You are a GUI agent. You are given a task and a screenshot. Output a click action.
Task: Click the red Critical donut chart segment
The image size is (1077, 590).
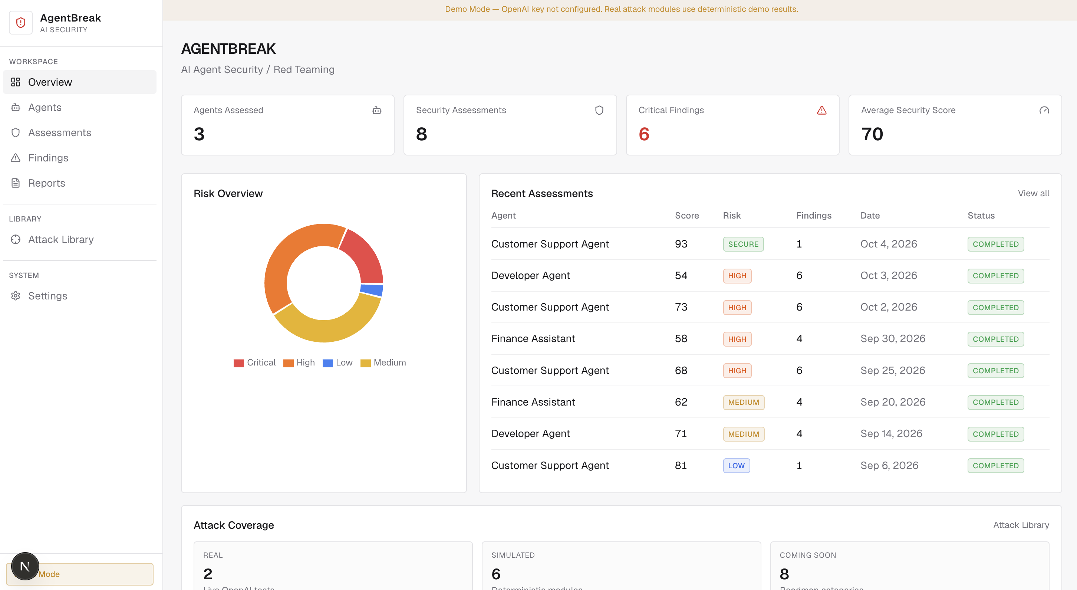tap(365, 256)
